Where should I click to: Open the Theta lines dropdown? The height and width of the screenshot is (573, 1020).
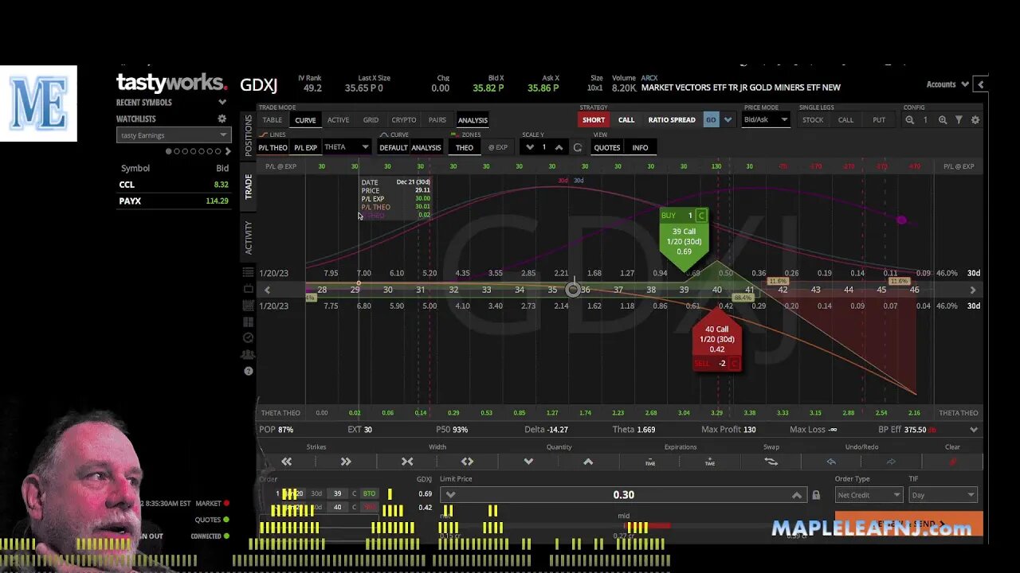point(347,147)
